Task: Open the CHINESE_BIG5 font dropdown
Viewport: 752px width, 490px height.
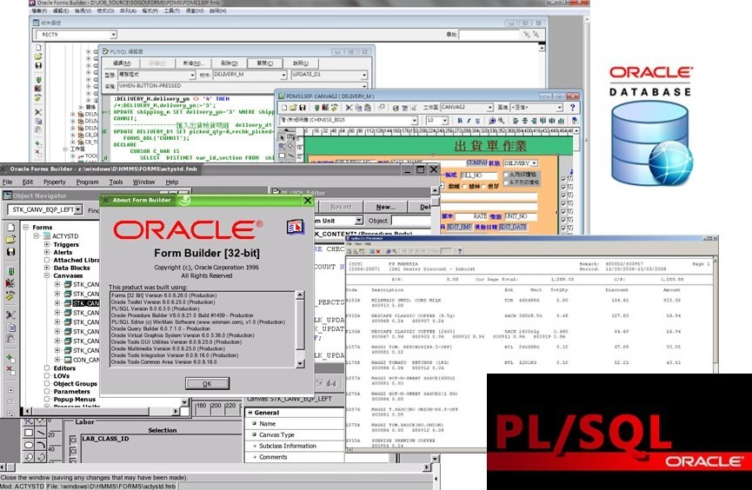Action: coord(415,121)
